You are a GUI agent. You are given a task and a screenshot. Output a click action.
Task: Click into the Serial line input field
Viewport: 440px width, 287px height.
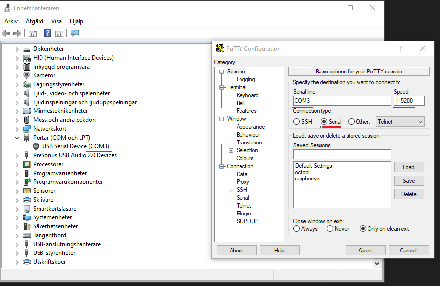[341, 101]
